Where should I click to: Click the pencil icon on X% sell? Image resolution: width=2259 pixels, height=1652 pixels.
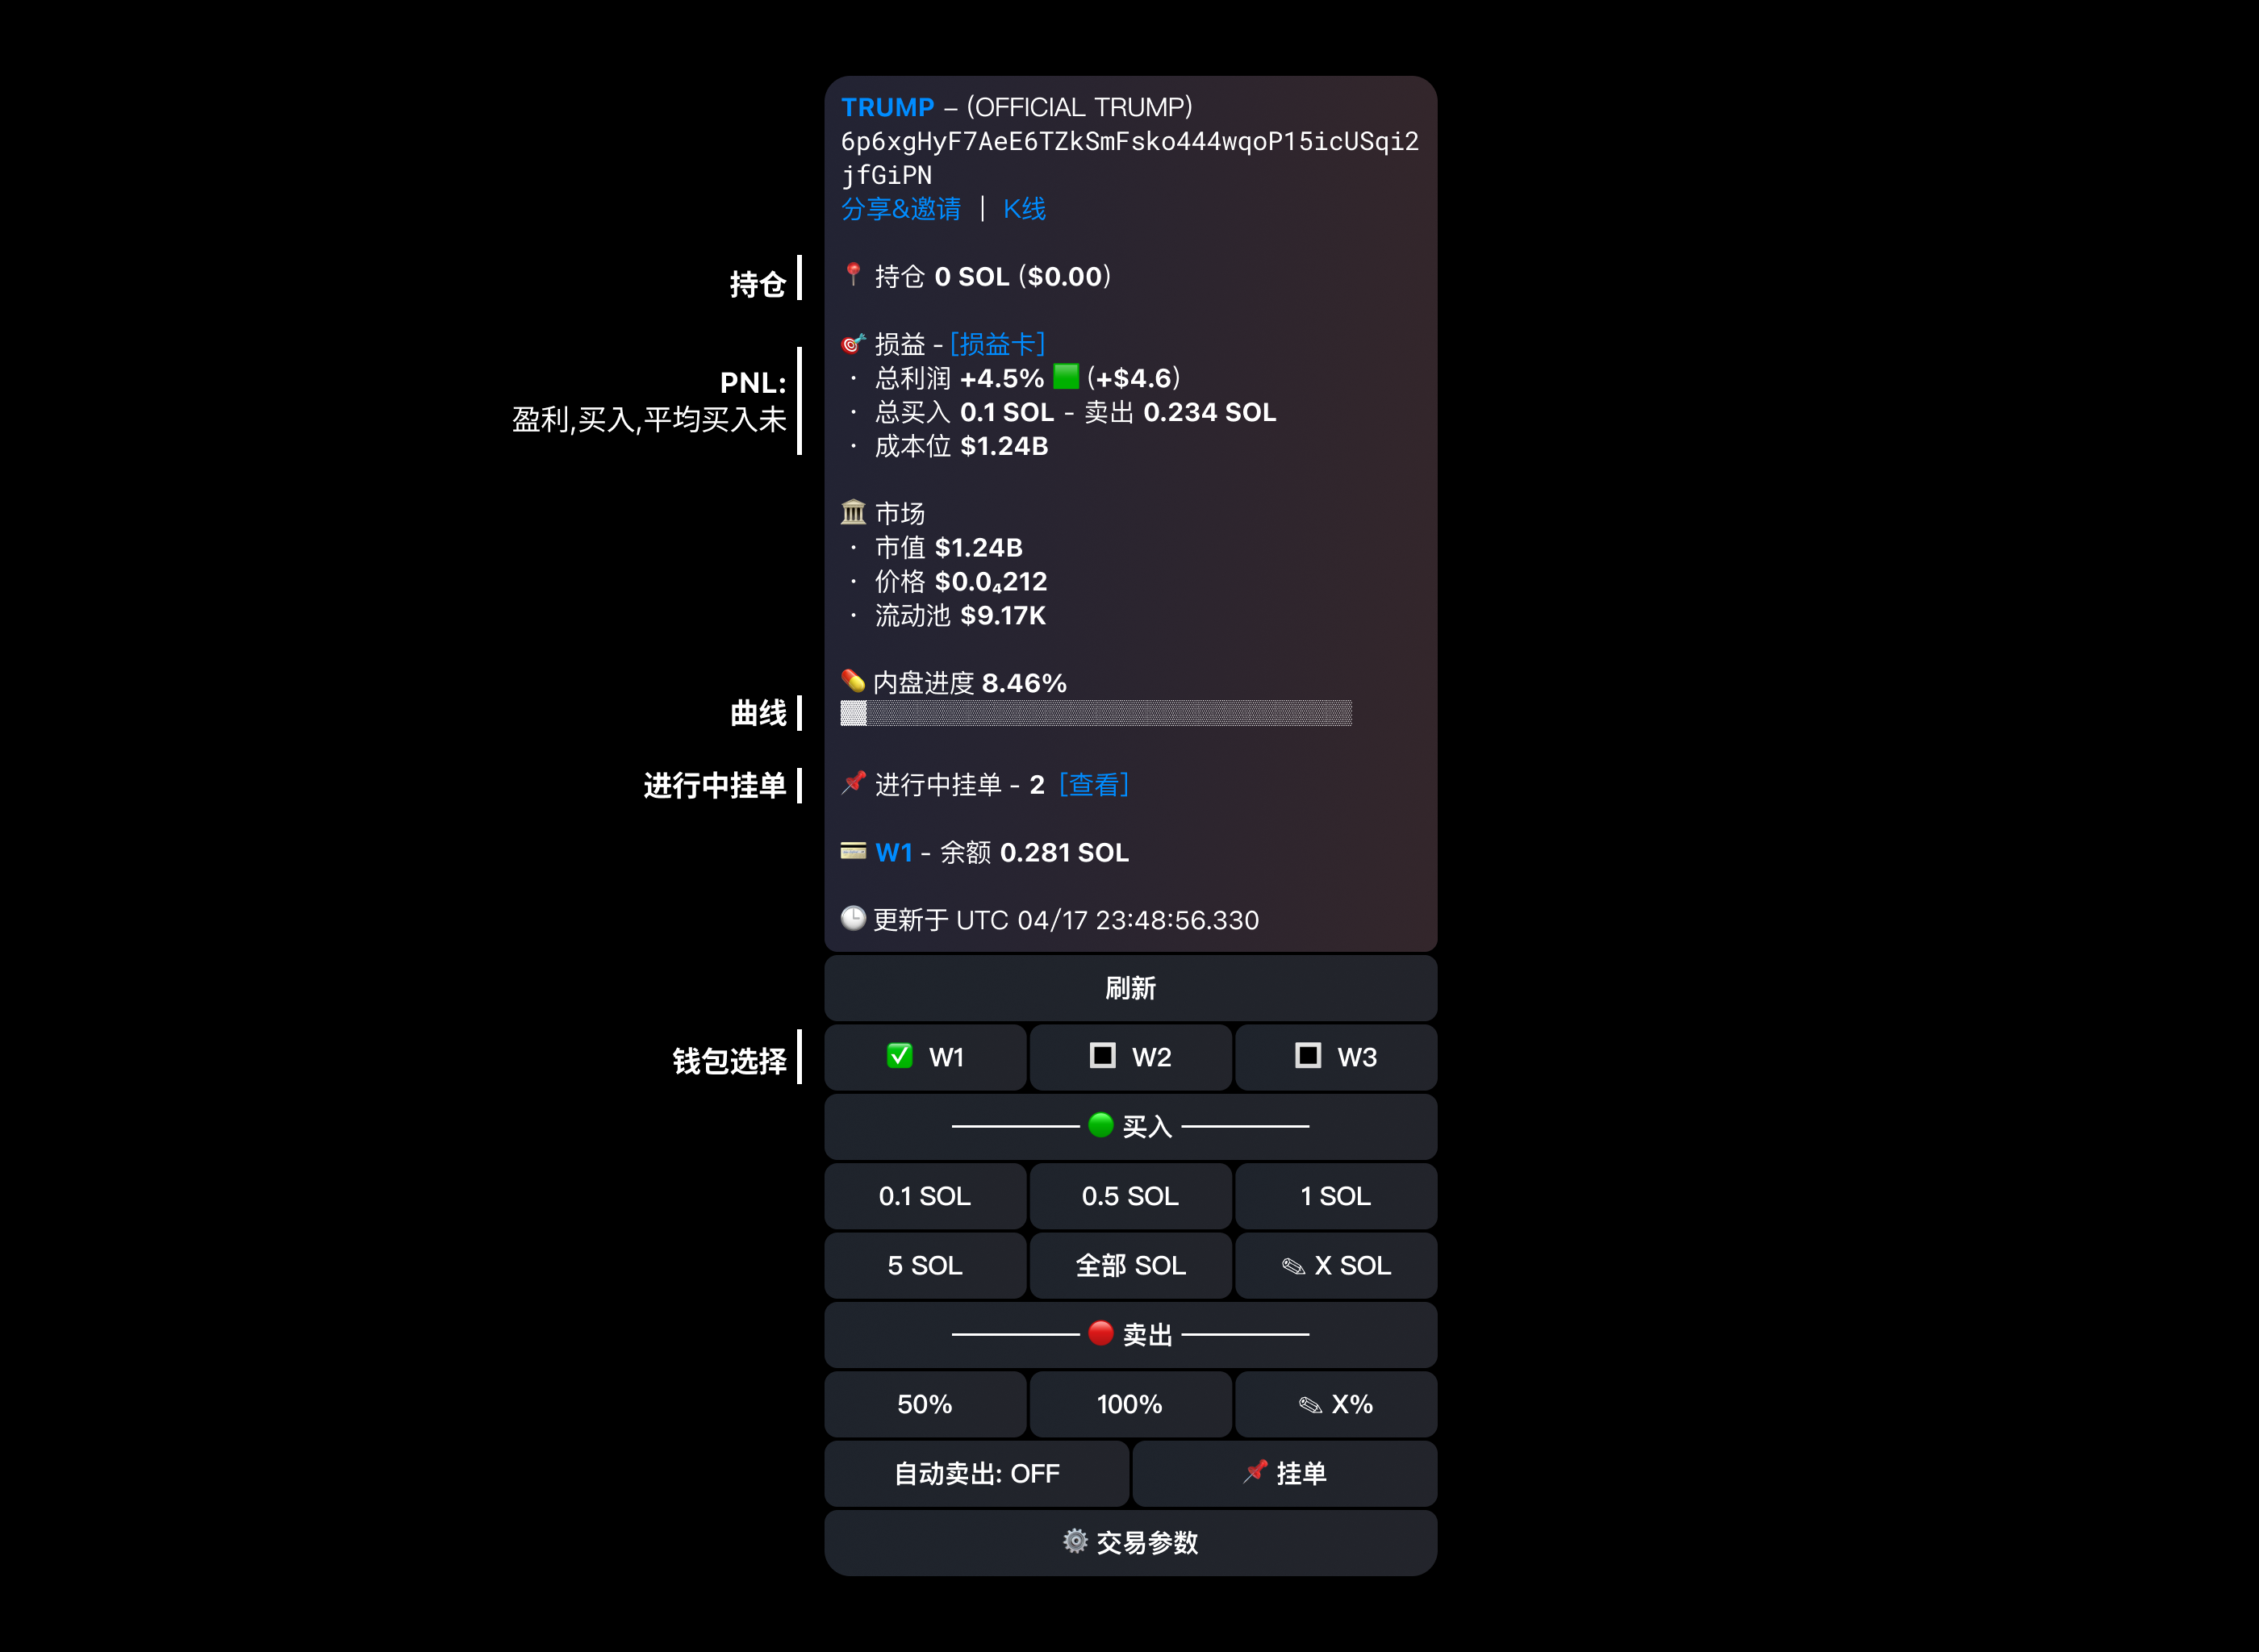(1310, 1405)
